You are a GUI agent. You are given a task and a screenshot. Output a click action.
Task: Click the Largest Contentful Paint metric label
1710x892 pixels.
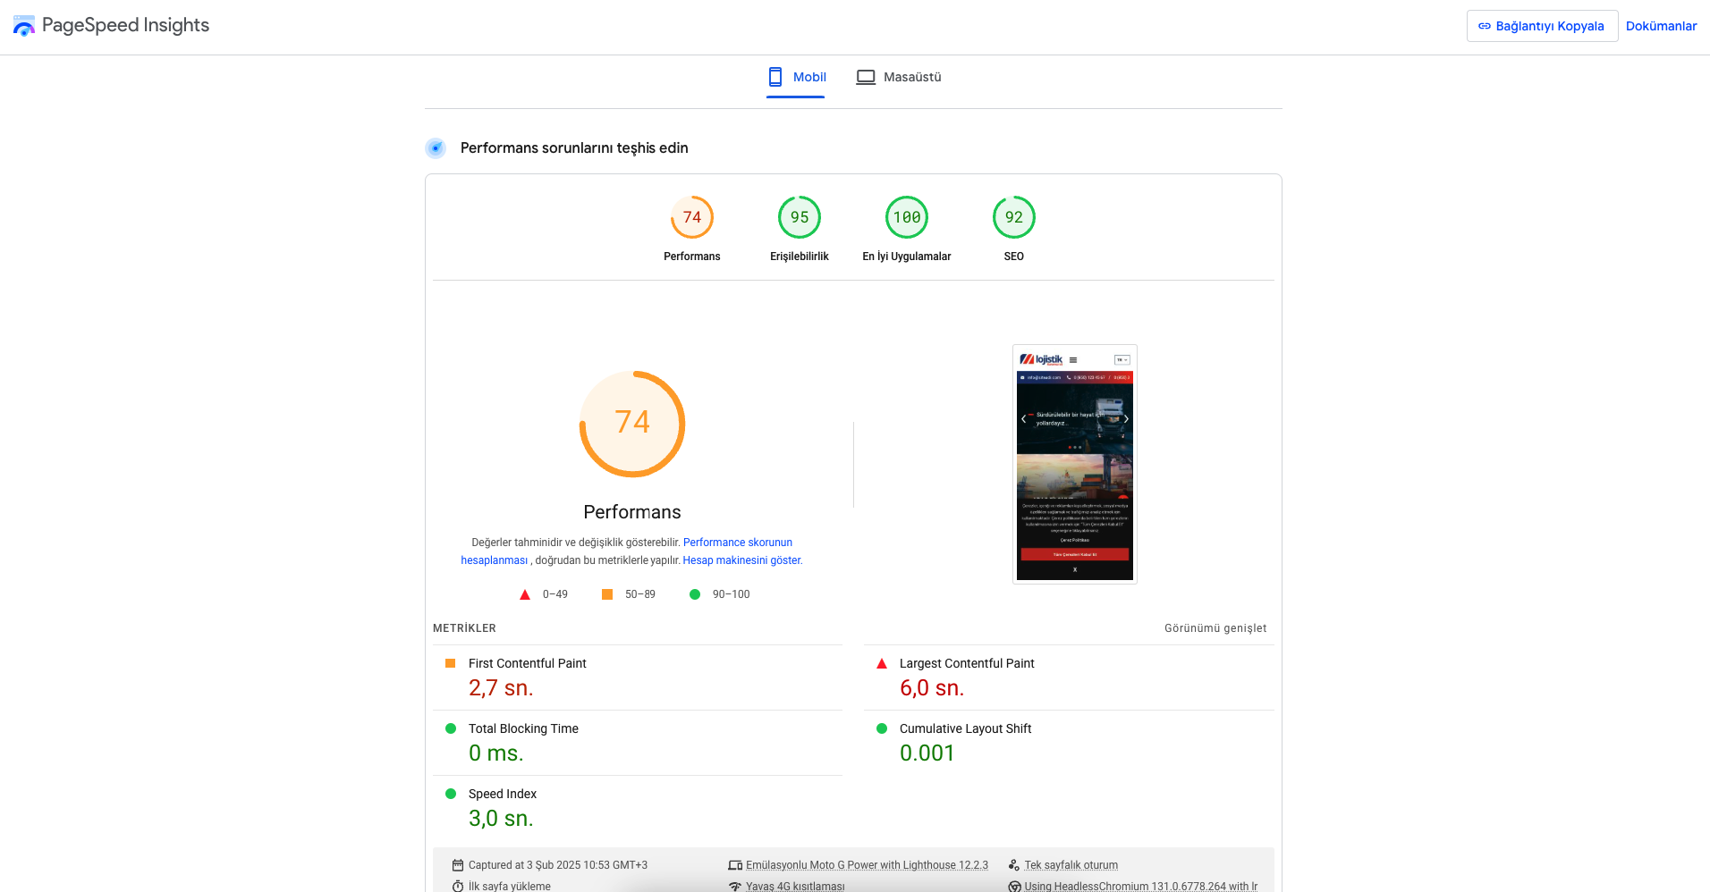[x=967, y=663]
